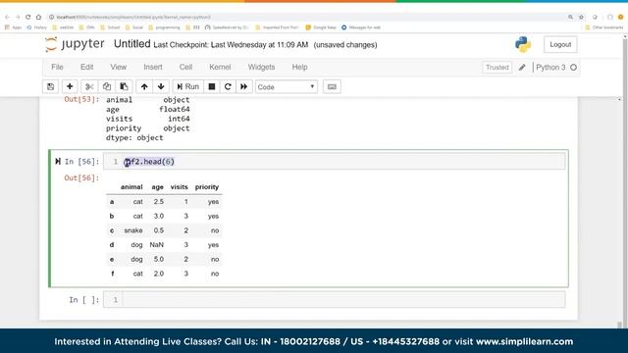Click age value 5.0 in row e
This screenshot has height=353, width=628.
(x=159, y=259)
